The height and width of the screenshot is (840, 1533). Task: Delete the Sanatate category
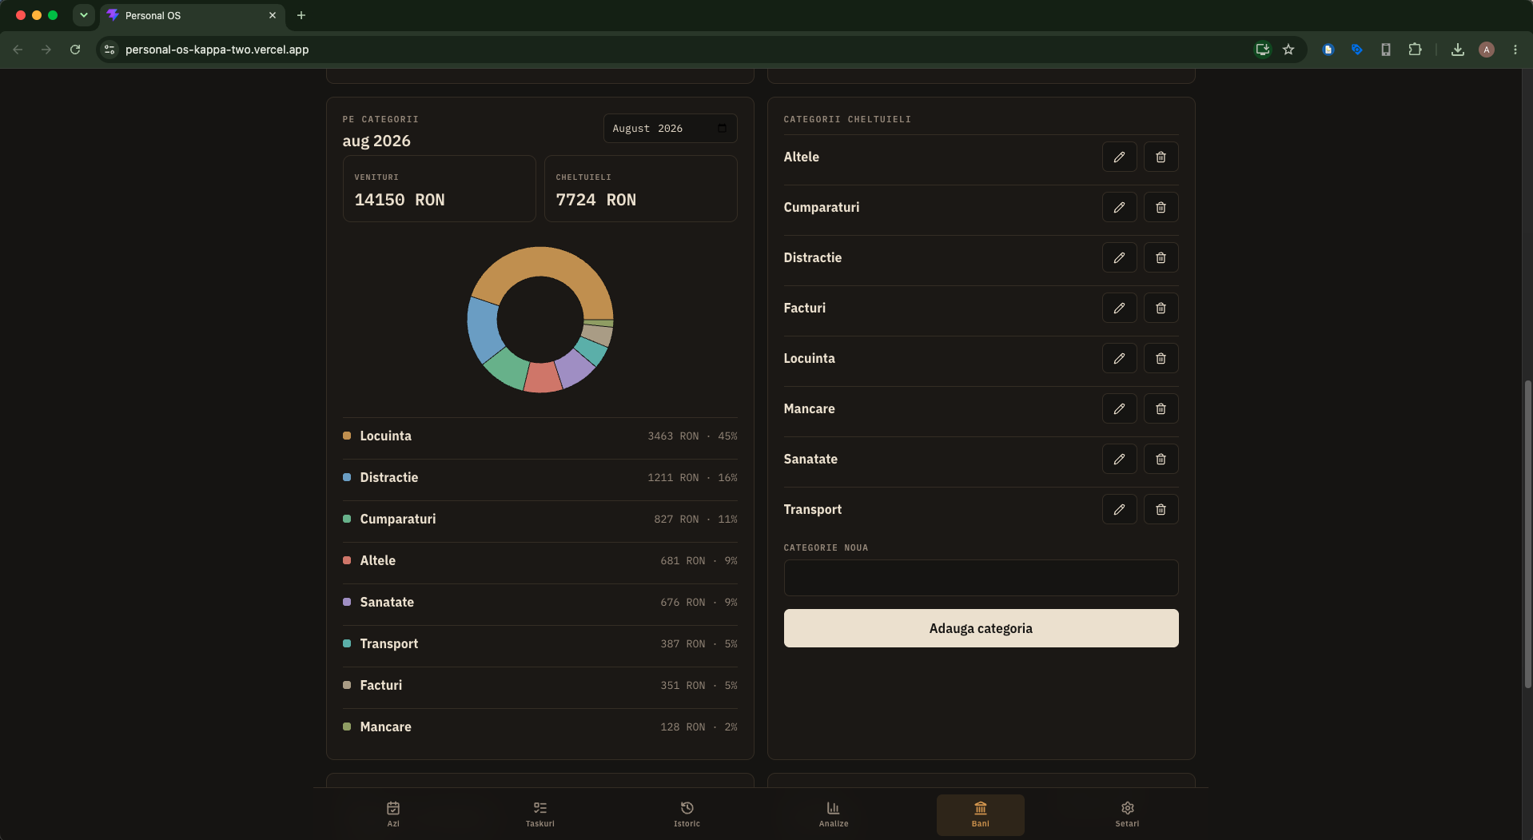1161,459
